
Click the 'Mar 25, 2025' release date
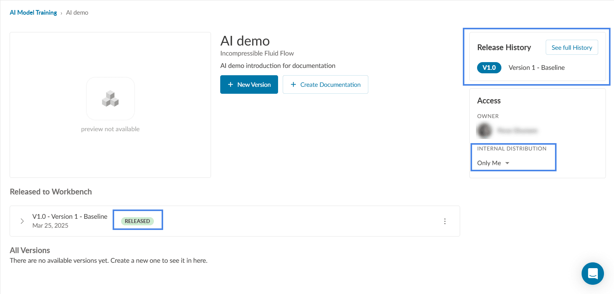tap(50, 226)
